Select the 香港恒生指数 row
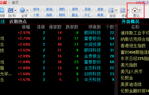 pos(133,46)
